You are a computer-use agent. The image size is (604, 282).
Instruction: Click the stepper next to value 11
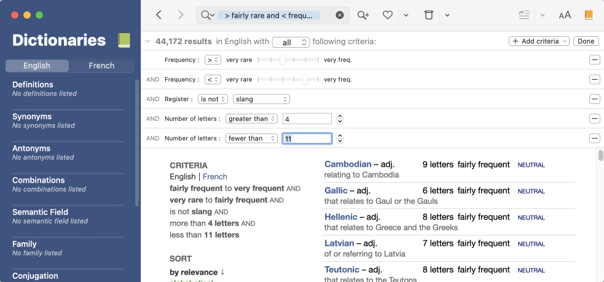point(340,139)
